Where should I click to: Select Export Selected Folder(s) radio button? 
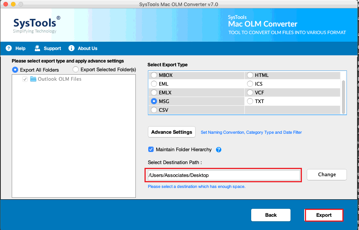[x=76, y=69]
